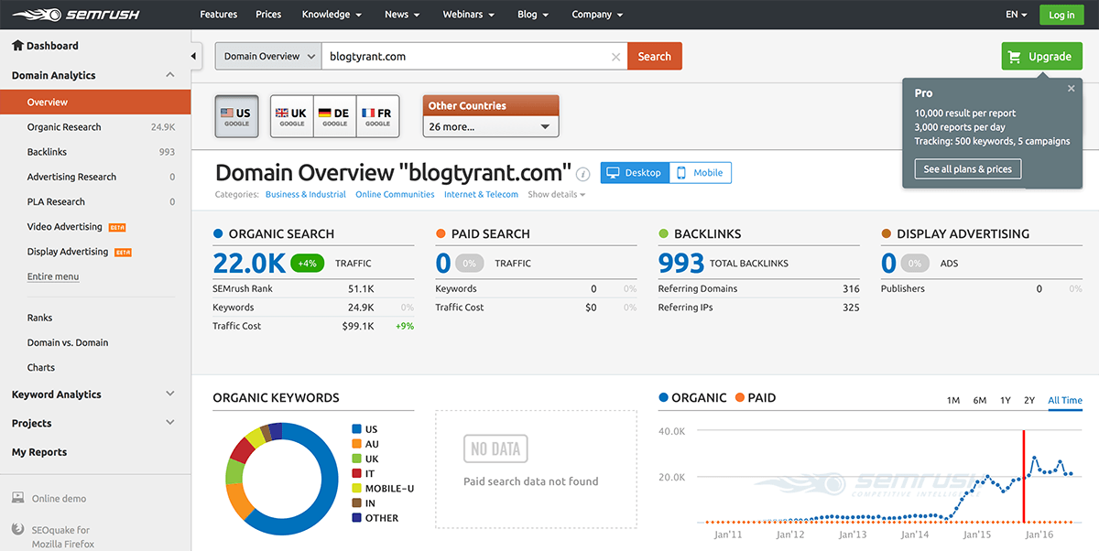Click the UK legend color swatch

point(356,459)
